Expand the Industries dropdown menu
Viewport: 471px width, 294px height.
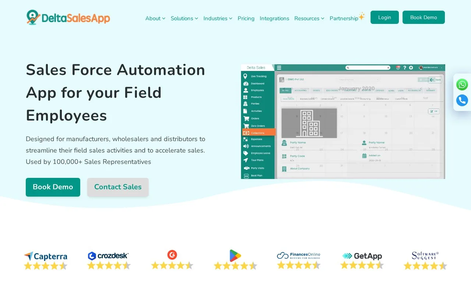click(x=218, y=18)
